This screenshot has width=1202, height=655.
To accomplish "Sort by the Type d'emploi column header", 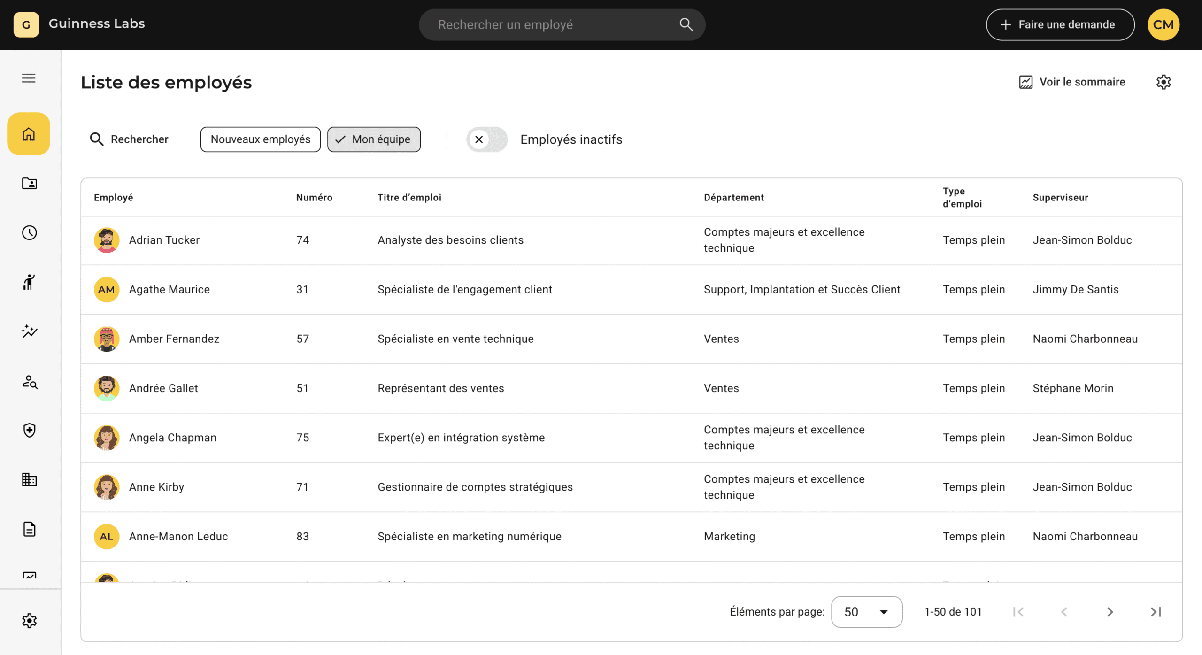I will [962, 198].
